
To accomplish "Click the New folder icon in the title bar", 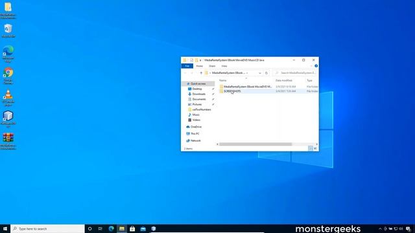I will click(196, 60).
